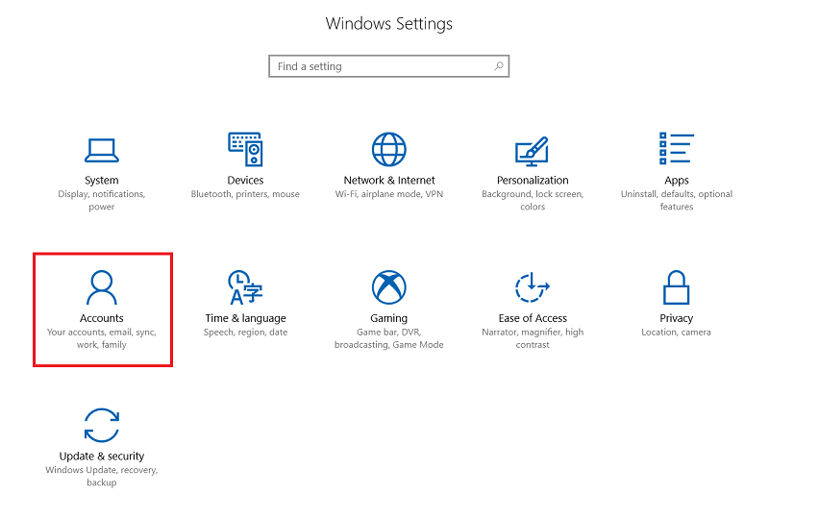Click 'Your accounts, email, sync, work, family' text

(102, 338)
